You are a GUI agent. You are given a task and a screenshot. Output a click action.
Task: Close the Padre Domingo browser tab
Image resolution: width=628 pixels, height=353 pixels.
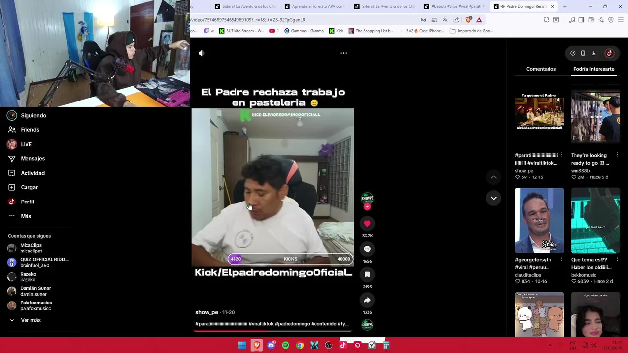point(552,6)
